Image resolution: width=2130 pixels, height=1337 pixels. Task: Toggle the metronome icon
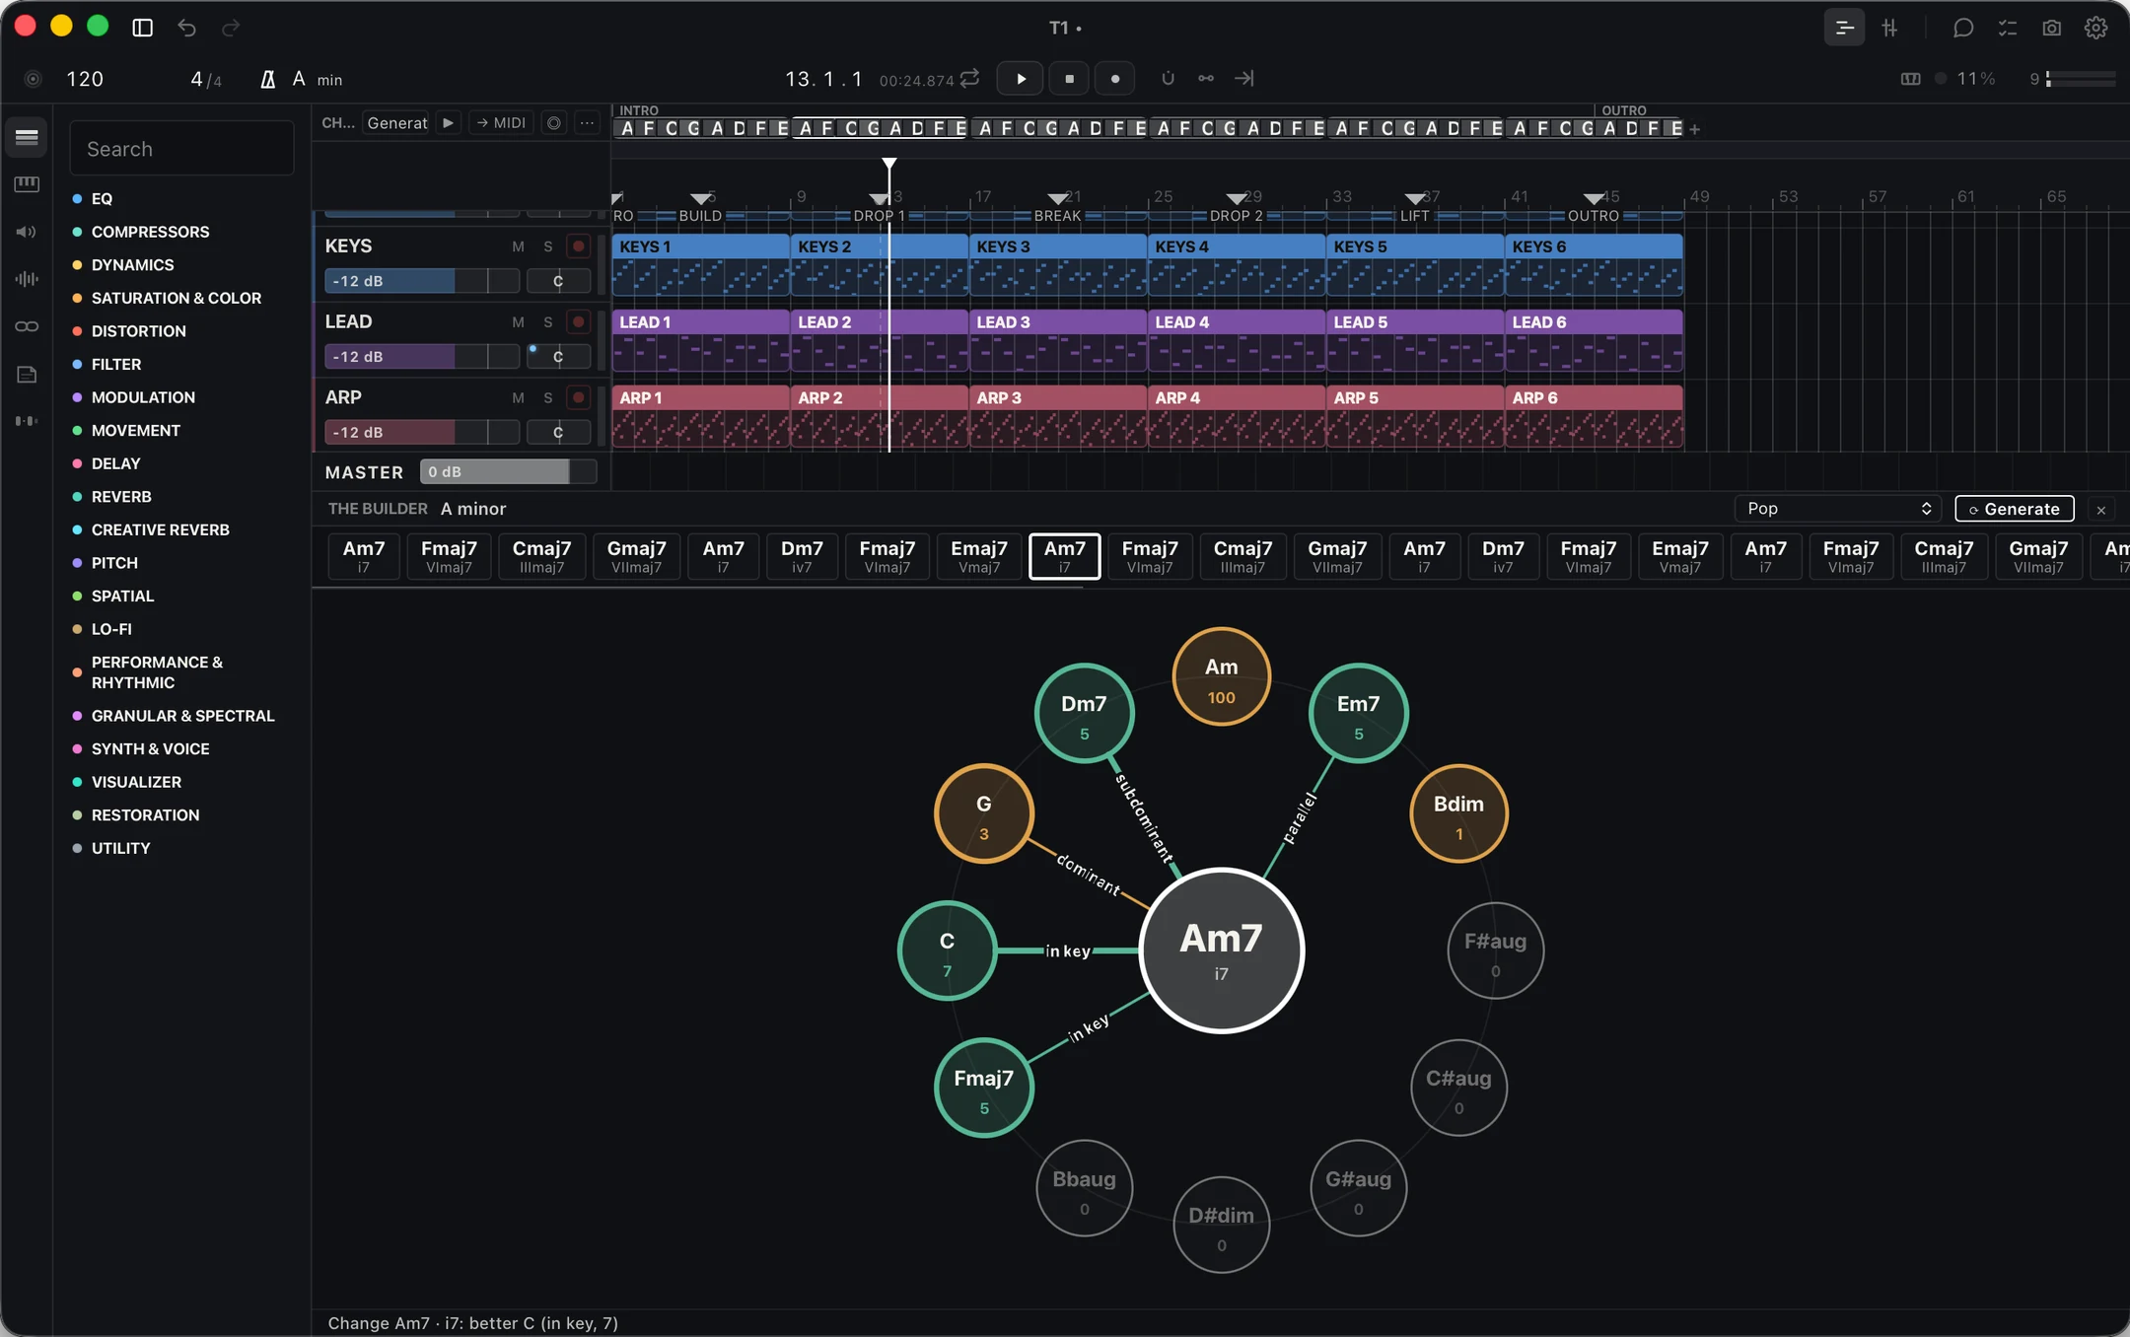[267, 79]
